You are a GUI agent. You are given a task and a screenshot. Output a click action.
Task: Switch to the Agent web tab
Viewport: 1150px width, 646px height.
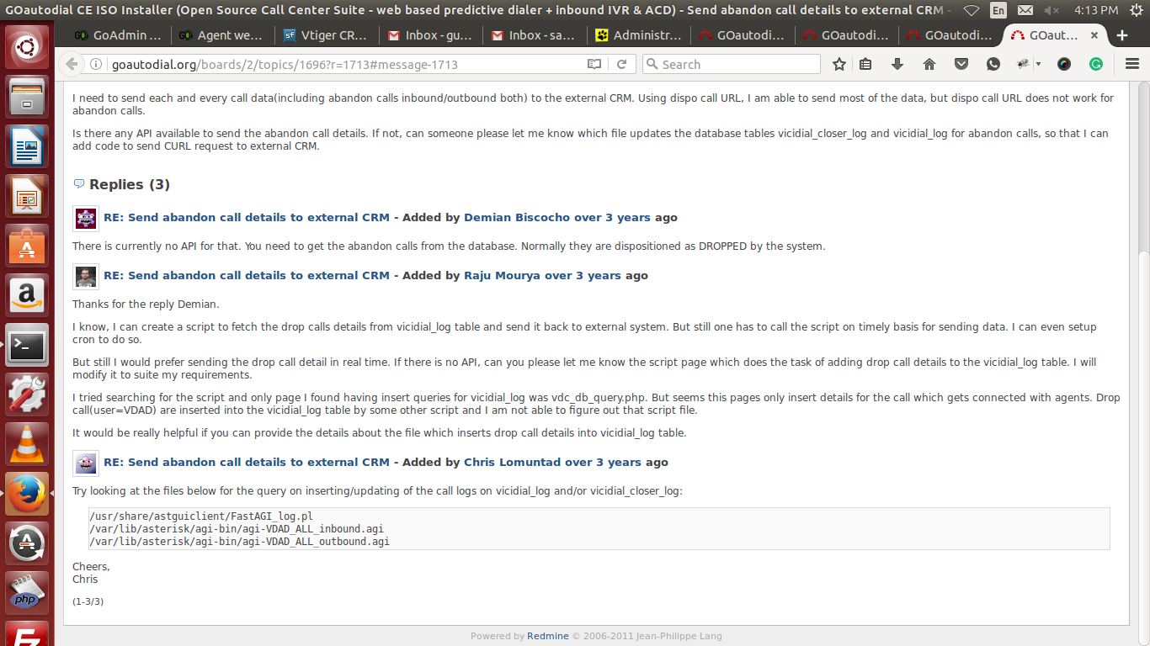click(x=221, y=35)
